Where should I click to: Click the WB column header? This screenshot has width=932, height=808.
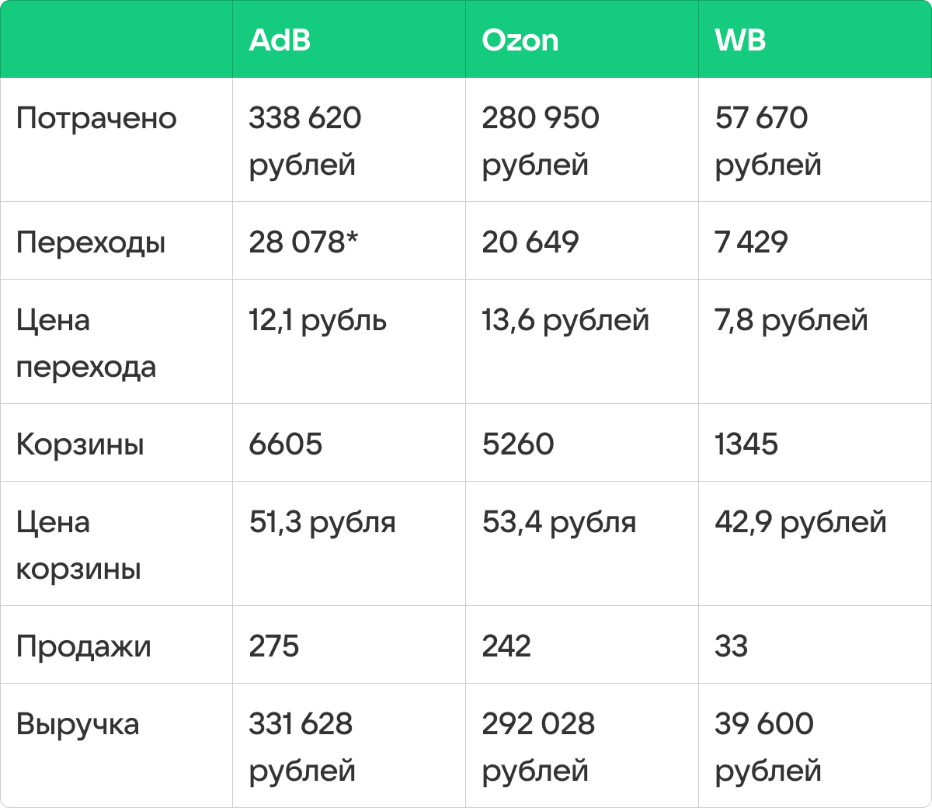740,40
